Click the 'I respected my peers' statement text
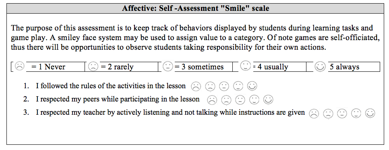 click(x=118, y=99)
